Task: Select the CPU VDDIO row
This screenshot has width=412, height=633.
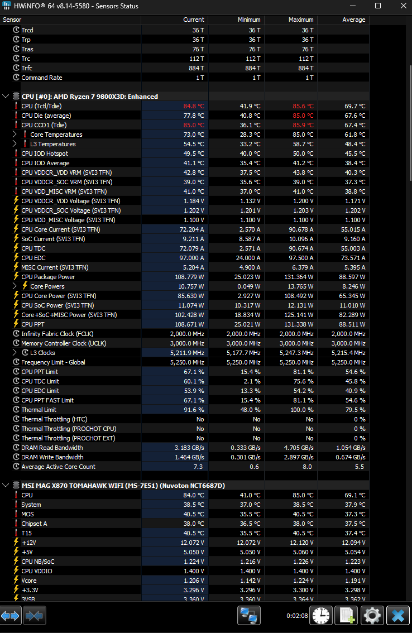Action: click(x=185, y=571)
